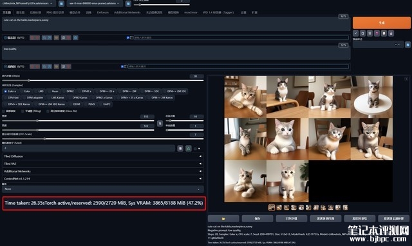This screenshot has height=246, width=412.
Task: Open the Additional Networks tab
Action: (x=127, y=12)
